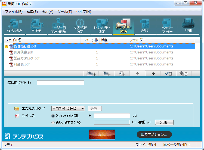
Task: Open the ツール(T) menu
Action: click(x=65, y=12)
